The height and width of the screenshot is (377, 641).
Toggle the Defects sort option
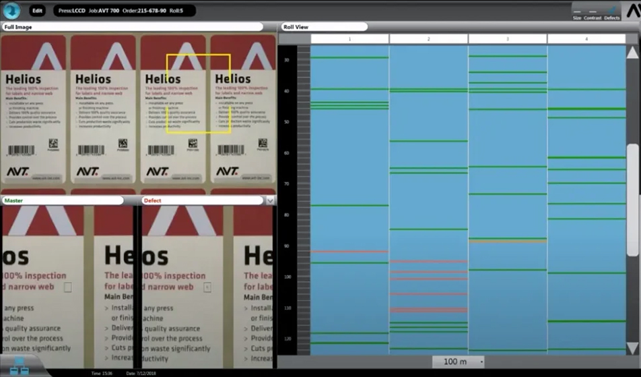[611, 13]
